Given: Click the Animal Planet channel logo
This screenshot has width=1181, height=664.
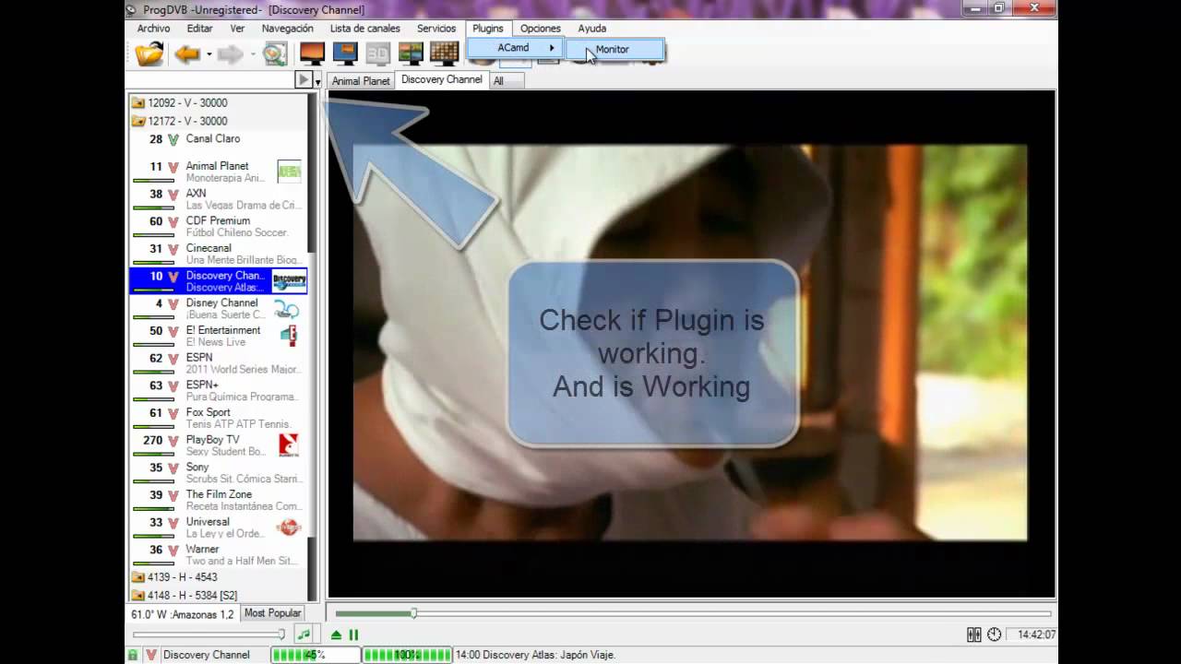Looking at the screenshot, I should coord(290,172).
